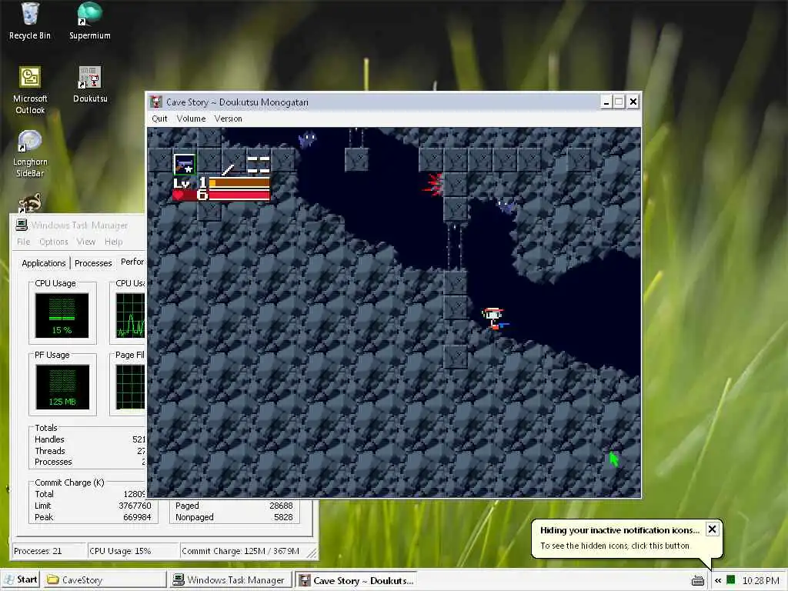Click the Commit Charge: 125M status bar entry
This screenshot has width=788, height=591.
tap(243, 551)
